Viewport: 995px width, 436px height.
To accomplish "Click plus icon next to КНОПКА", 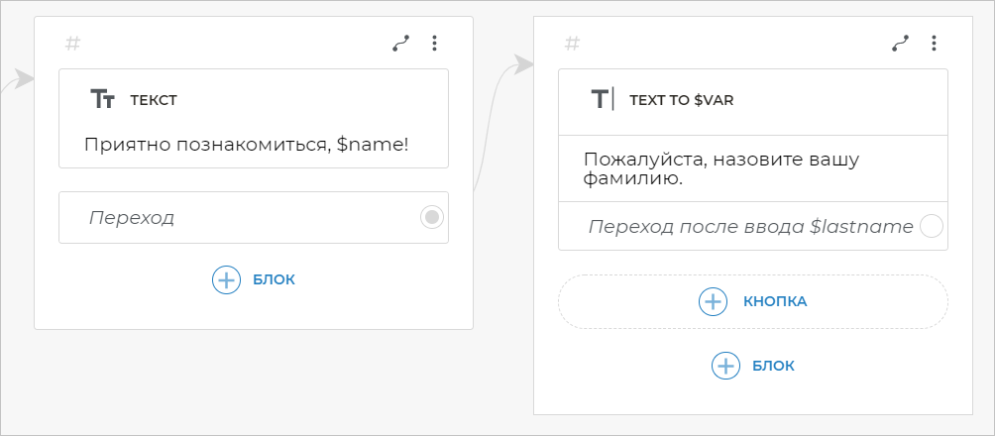I will [x=714, y=301].
